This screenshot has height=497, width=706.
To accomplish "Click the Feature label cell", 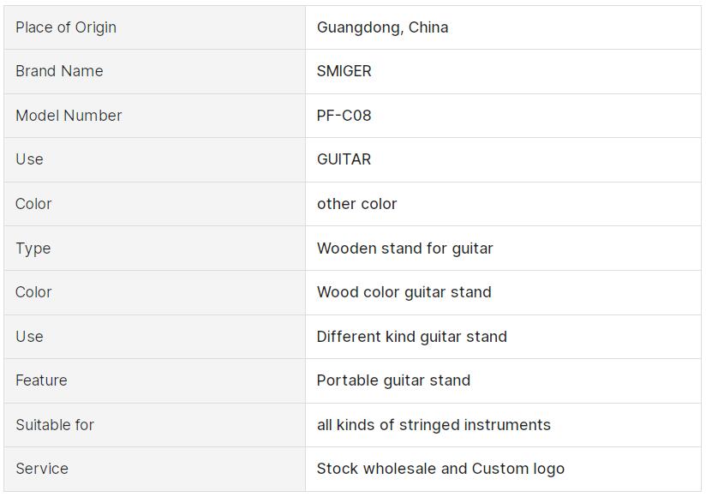I will [41, 380].
